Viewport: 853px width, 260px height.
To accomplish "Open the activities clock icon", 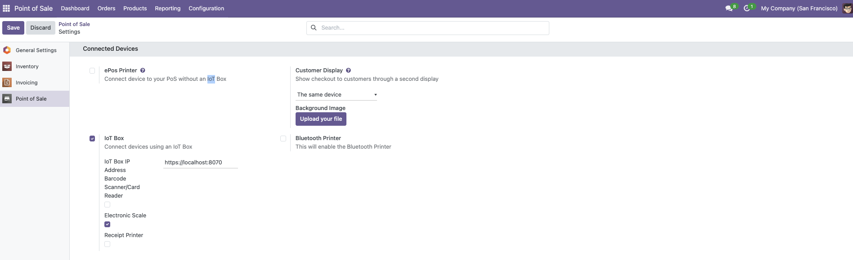I will (x=747, y=8).
